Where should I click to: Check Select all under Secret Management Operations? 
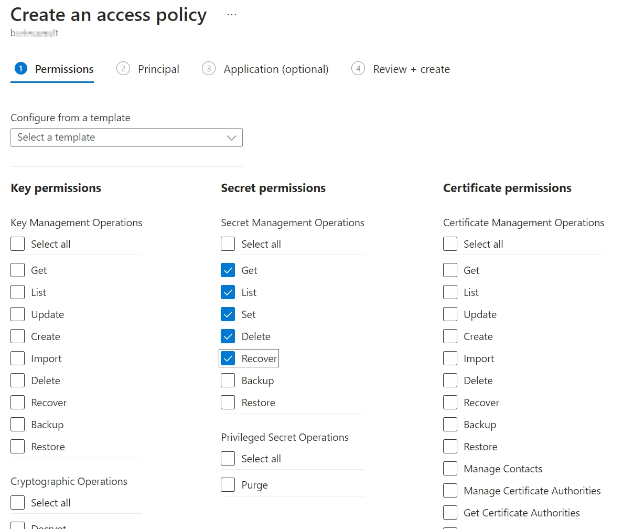(x=228, y=244)
